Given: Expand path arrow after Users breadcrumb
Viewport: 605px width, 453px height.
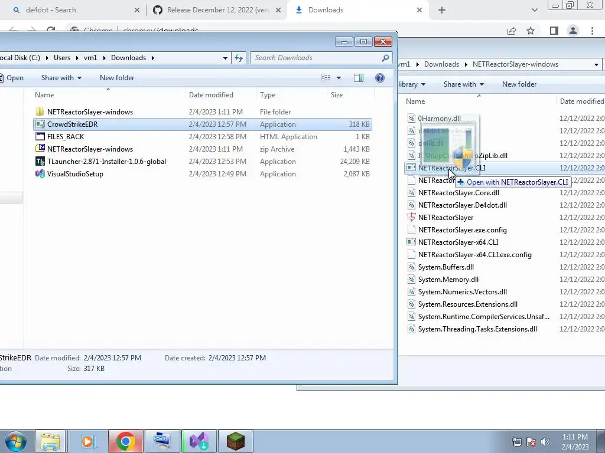Looking at the screenshot, I should click(77, 58).
